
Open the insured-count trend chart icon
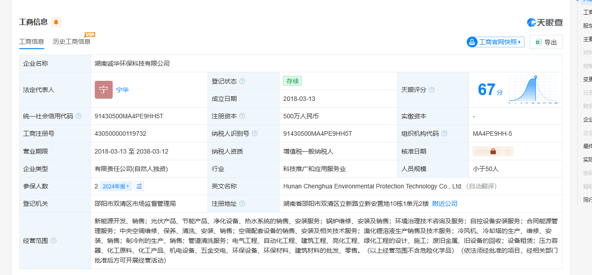139,186
